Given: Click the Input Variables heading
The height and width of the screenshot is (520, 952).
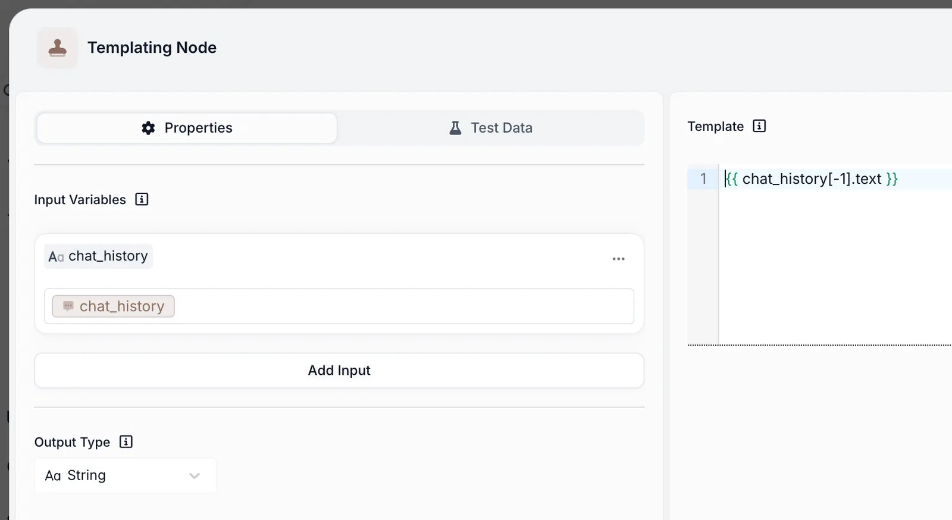Looking at the screenshot, I should [80, 200].
